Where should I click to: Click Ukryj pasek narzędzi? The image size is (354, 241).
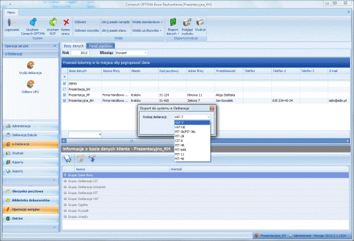(116, 22)
